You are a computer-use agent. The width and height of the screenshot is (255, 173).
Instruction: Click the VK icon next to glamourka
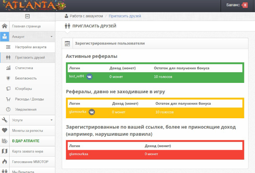[x=92, y=112]
